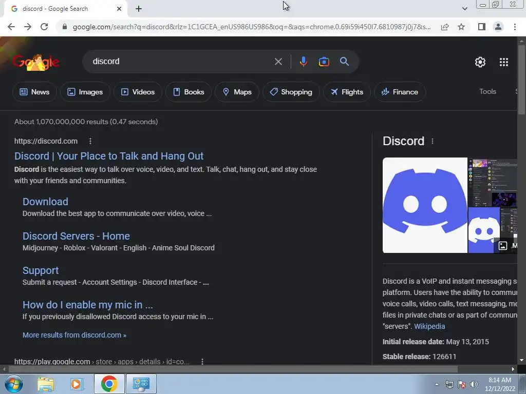
Task: Click the horizontal scrollbar right arrow
Action: [x=513, y=369]
